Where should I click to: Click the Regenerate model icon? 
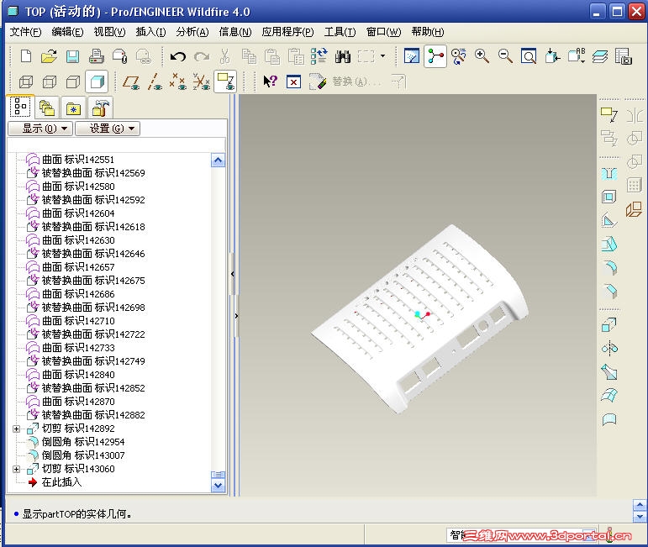click(319, 56)
